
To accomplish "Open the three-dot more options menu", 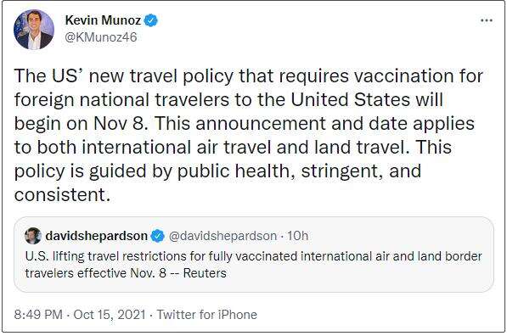I will (x=487, y=20).
